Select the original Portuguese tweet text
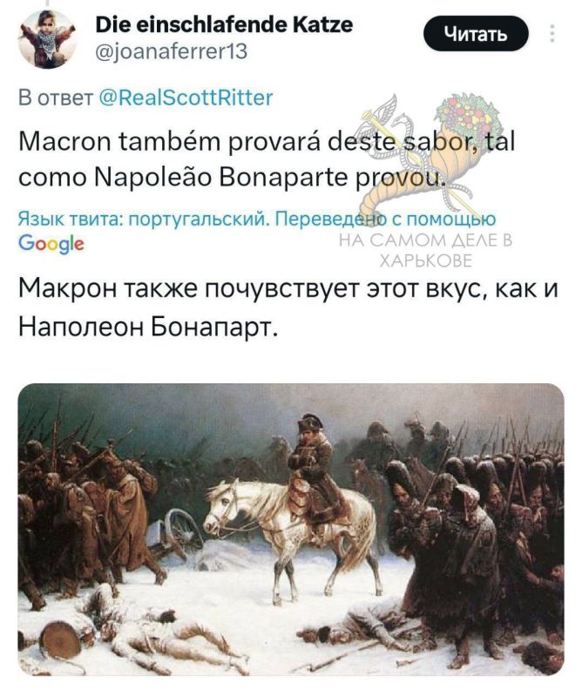 point(267,159)
